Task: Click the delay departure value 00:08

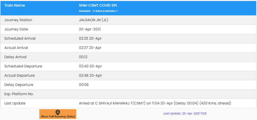Action: click(84, 85)
